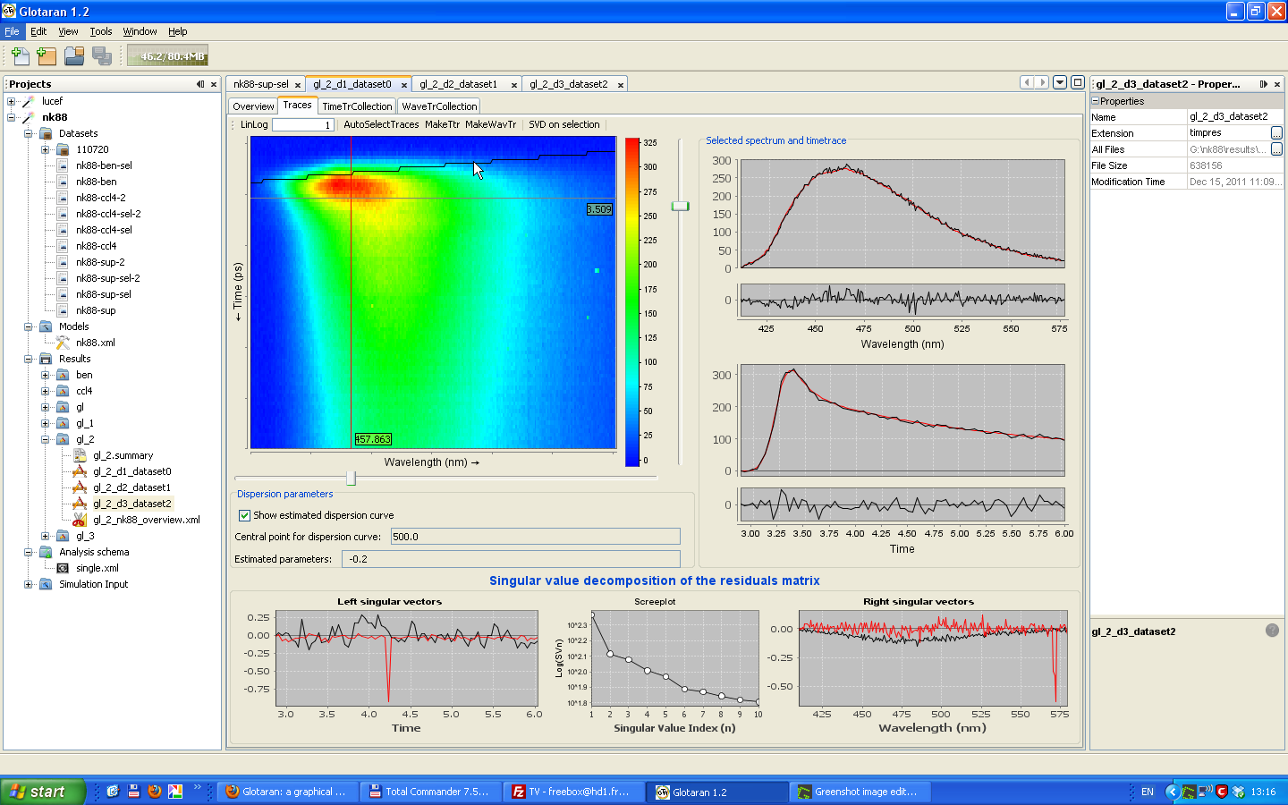
Task: Click the Central point for dispersion curve field
Action: (535, 537)
